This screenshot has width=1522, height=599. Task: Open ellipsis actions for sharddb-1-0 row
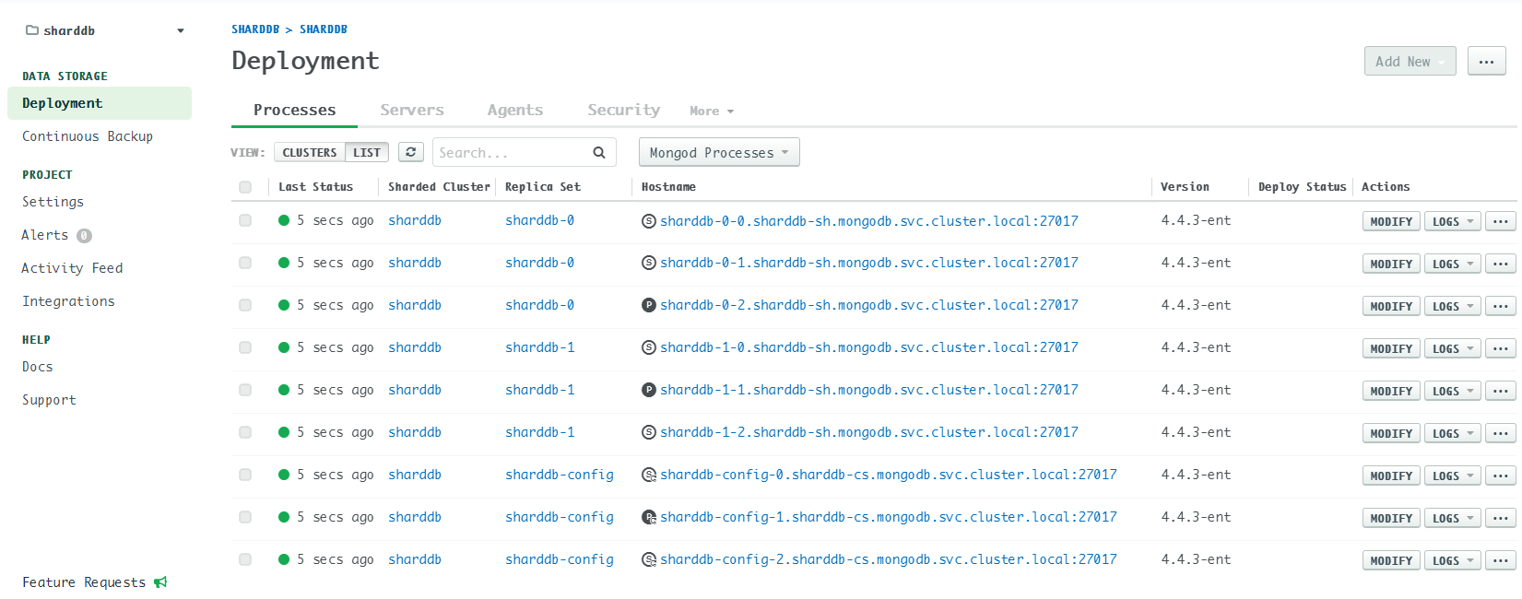1501,348
